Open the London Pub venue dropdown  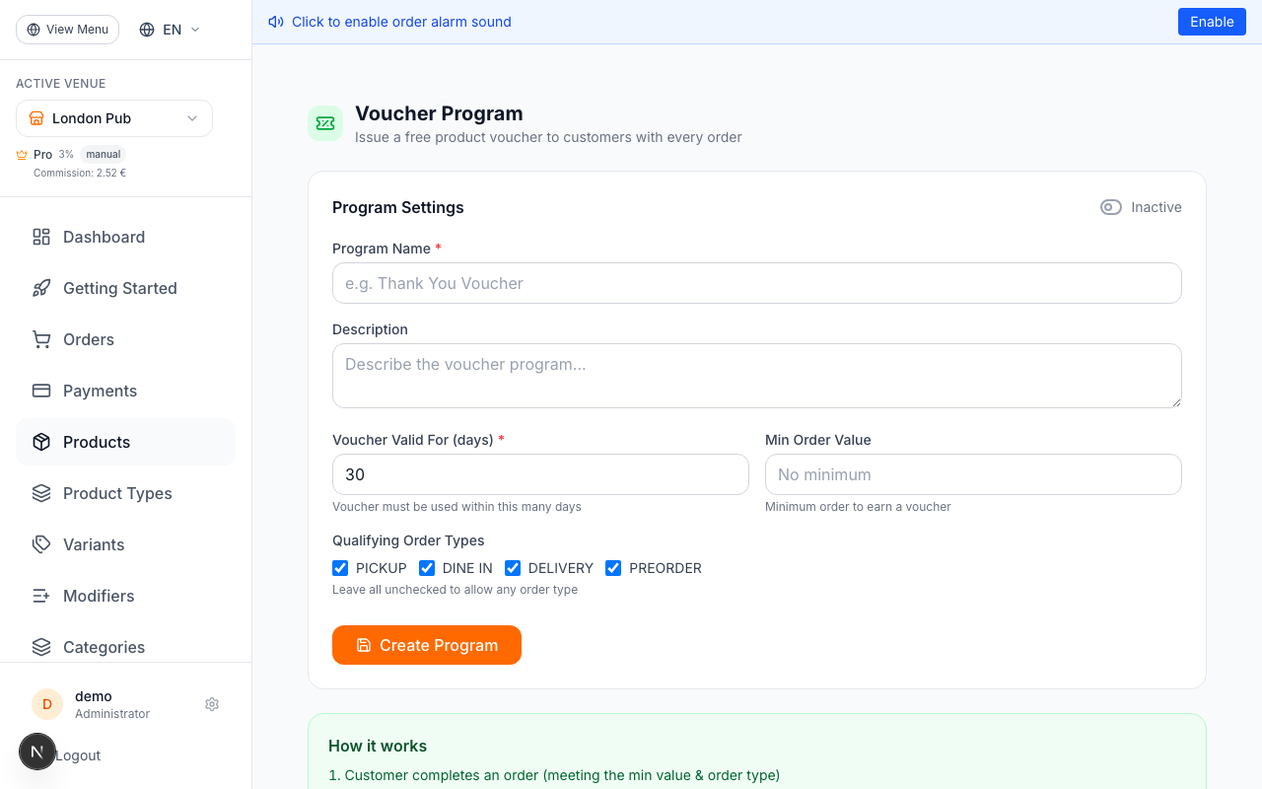(114, 118)
